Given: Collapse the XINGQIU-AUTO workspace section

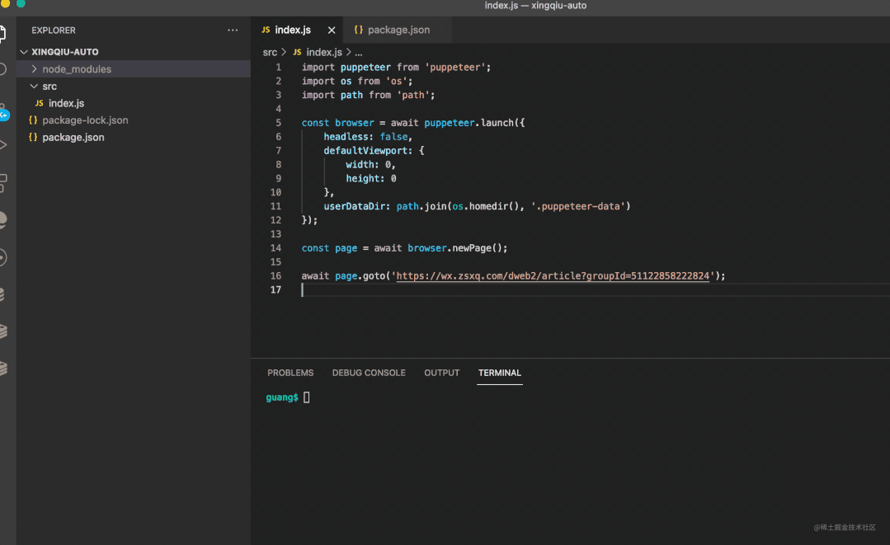Looking at the screenshot, I should click(24, 52).
